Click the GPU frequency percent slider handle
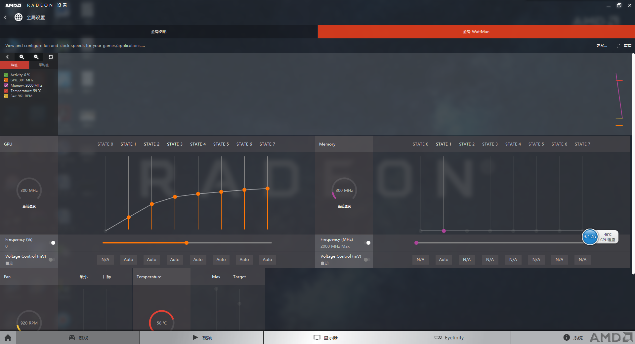 pos(187,243)
